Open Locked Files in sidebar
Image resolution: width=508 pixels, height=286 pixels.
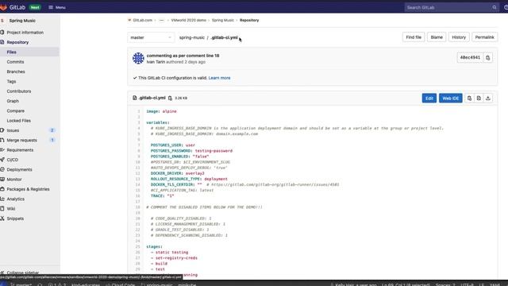(19, 121)
